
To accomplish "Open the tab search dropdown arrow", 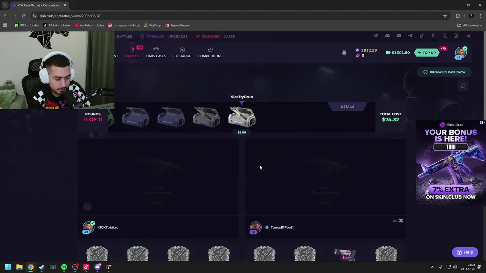I will (x=5, y=5).
